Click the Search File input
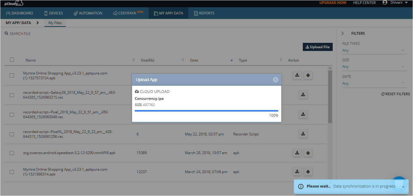 [x=20, y=33]
